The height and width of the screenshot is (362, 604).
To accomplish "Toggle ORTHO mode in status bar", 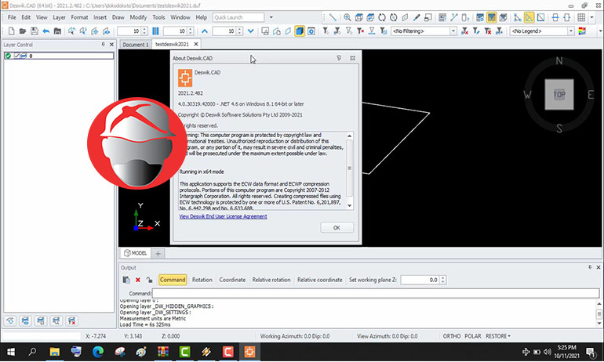I will pos(452,336).
